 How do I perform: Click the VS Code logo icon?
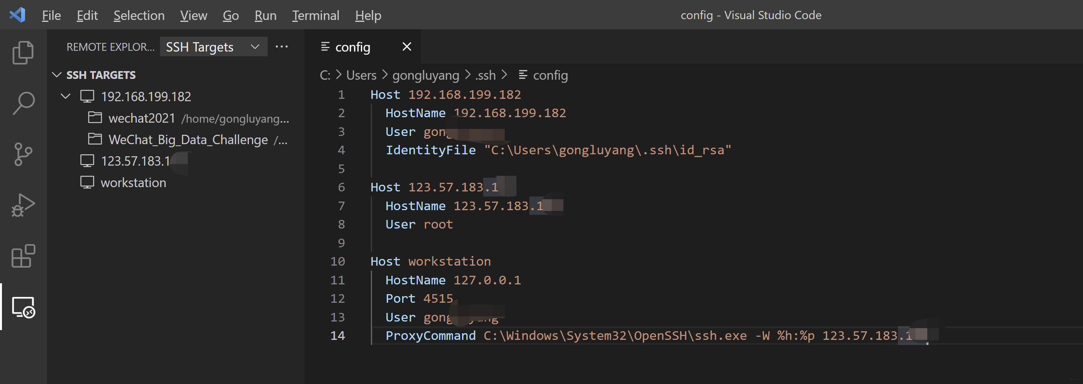(17, 15)
